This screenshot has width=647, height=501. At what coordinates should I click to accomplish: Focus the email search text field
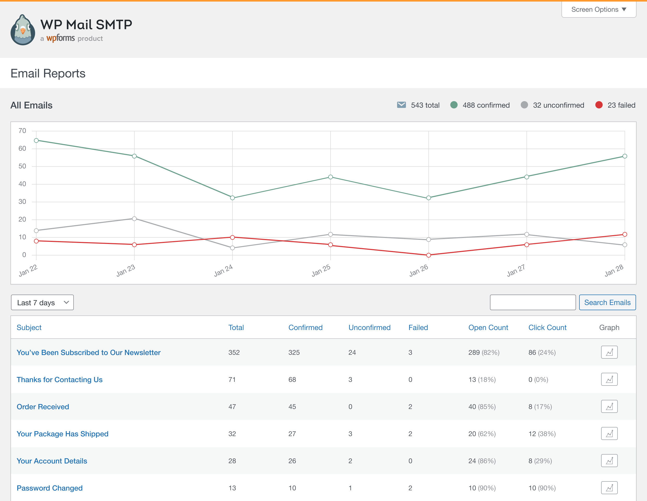click(532, 302)
